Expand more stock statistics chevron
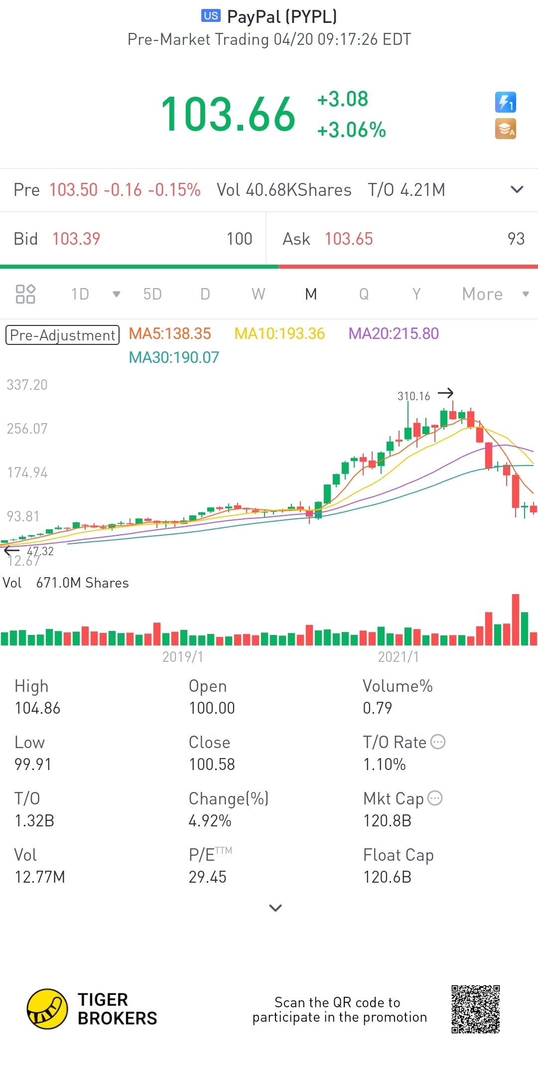The image size is (538, 1092). coord(275,908)
